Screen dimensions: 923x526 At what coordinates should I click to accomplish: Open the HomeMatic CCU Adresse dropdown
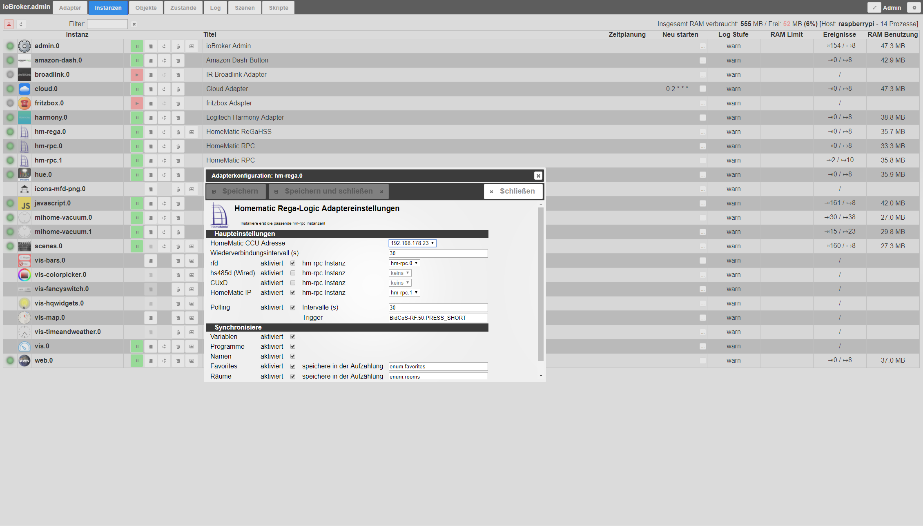point(412,243)
